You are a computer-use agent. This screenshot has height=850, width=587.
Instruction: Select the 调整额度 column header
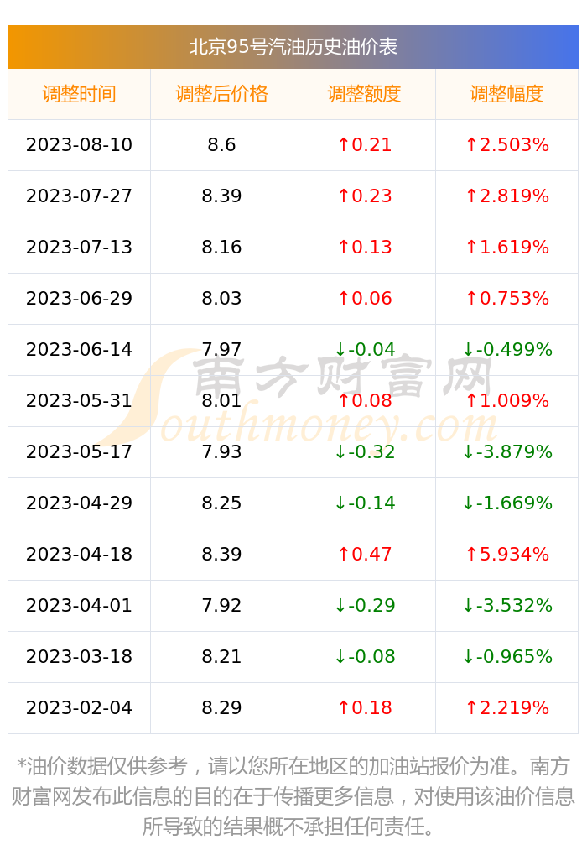click(364, 94)
